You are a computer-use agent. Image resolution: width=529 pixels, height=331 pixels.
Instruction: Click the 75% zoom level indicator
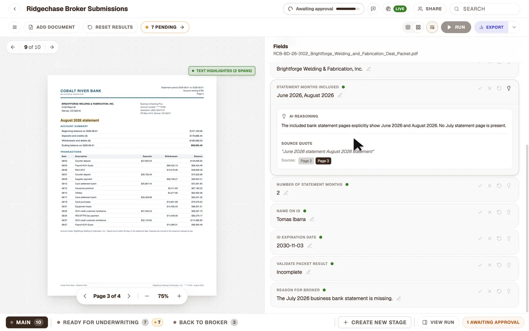(x=163, y=296)
